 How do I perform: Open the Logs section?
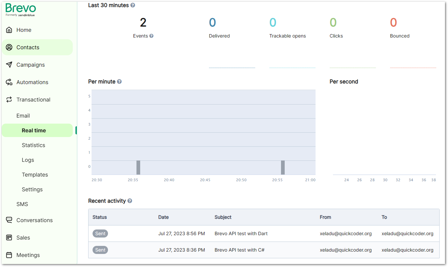pos(28,160)
